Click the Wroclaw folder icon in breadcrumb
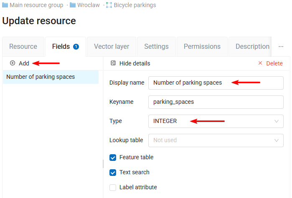Screen dimensions: 292x198 coord(73,5)
